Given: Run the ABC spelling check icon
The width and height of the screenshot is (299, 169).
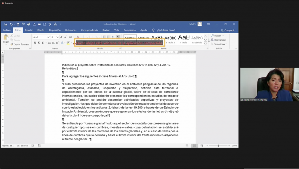Looking at the screenshot, I should click(x=50, y=24).
